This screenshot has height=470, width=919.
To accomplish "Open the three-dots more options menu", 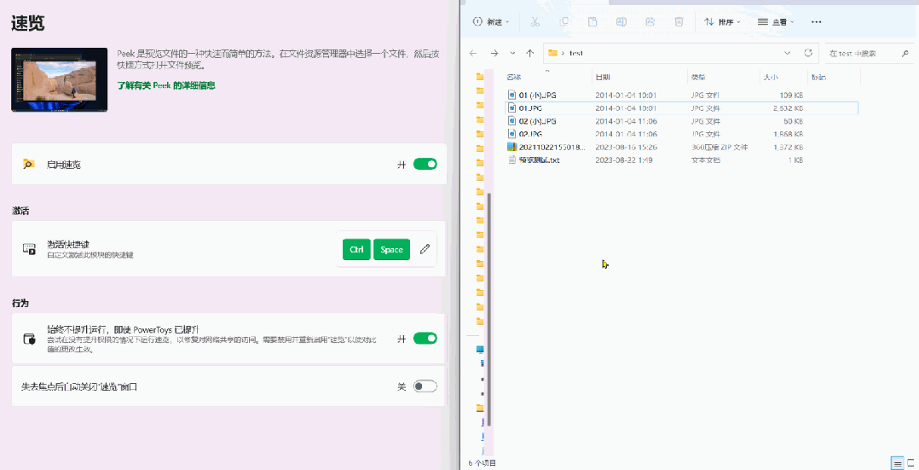I will pos(817,21).
